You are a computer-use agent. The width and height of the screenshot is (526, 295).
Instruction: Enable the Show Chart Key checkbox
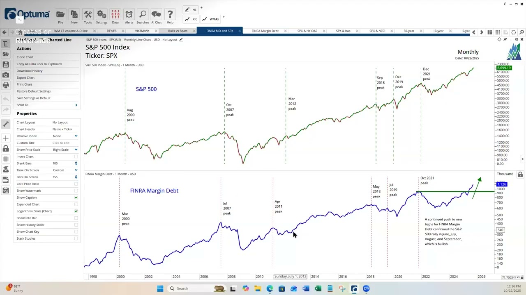(x=76, y=231)
